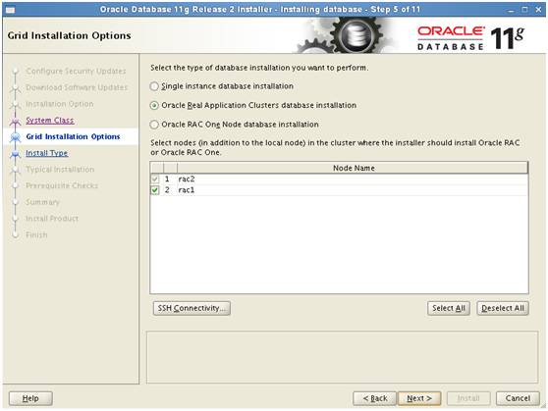The width and height of the screenshot is (548, 411).
Task: Click the Deselect All button
Action: tap(503, 308)
